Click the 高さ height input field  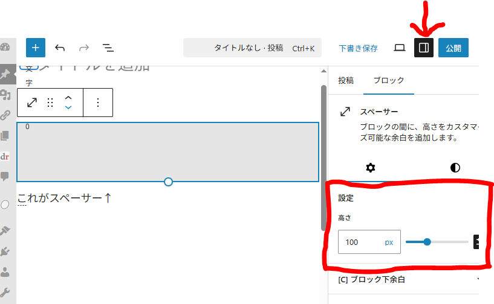[x=360, y=242]
